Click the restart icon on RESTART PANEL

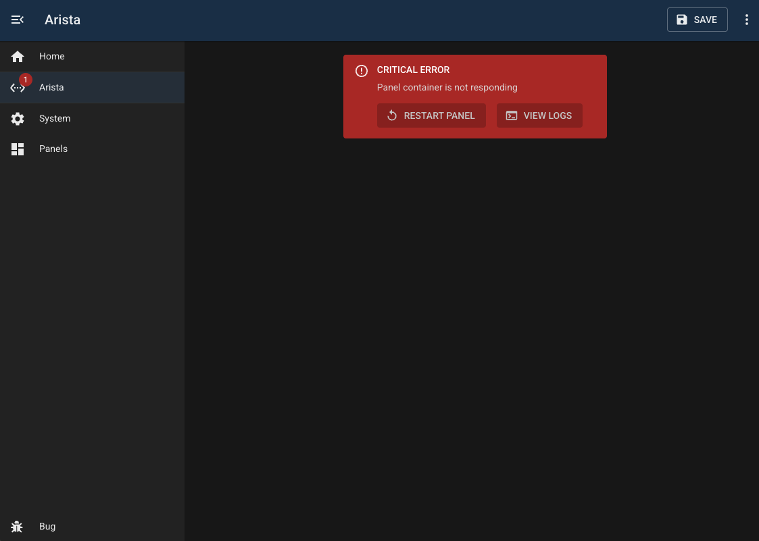pyautogui.click(x=392, y=115)
